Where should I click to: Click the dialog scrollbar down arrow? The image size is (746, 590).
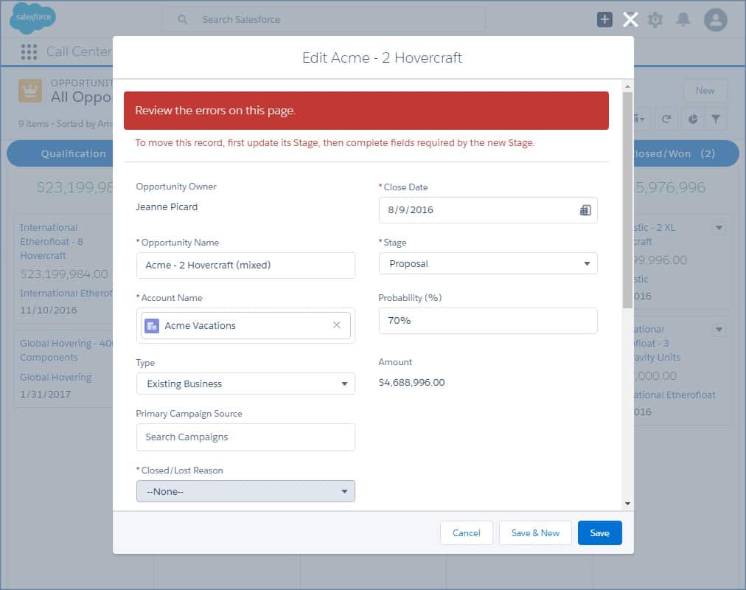pos(627,504)
